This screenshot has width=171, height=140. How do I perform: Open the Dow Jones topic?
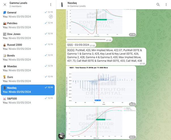(28, 36)
